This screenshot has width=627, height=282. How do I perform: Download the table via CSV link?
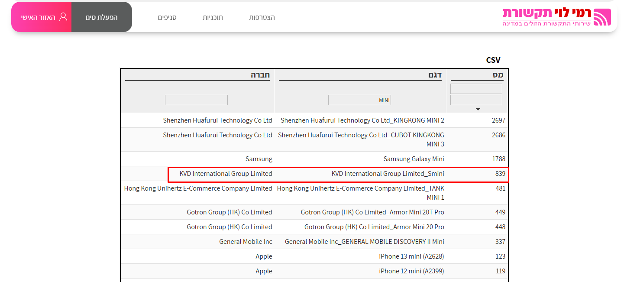(x=493, y=60)
